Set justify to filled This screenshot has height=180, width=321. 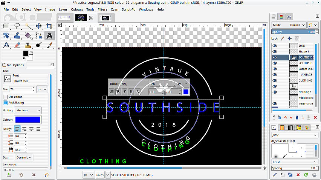pyautogui.click(x=38, y=129)
